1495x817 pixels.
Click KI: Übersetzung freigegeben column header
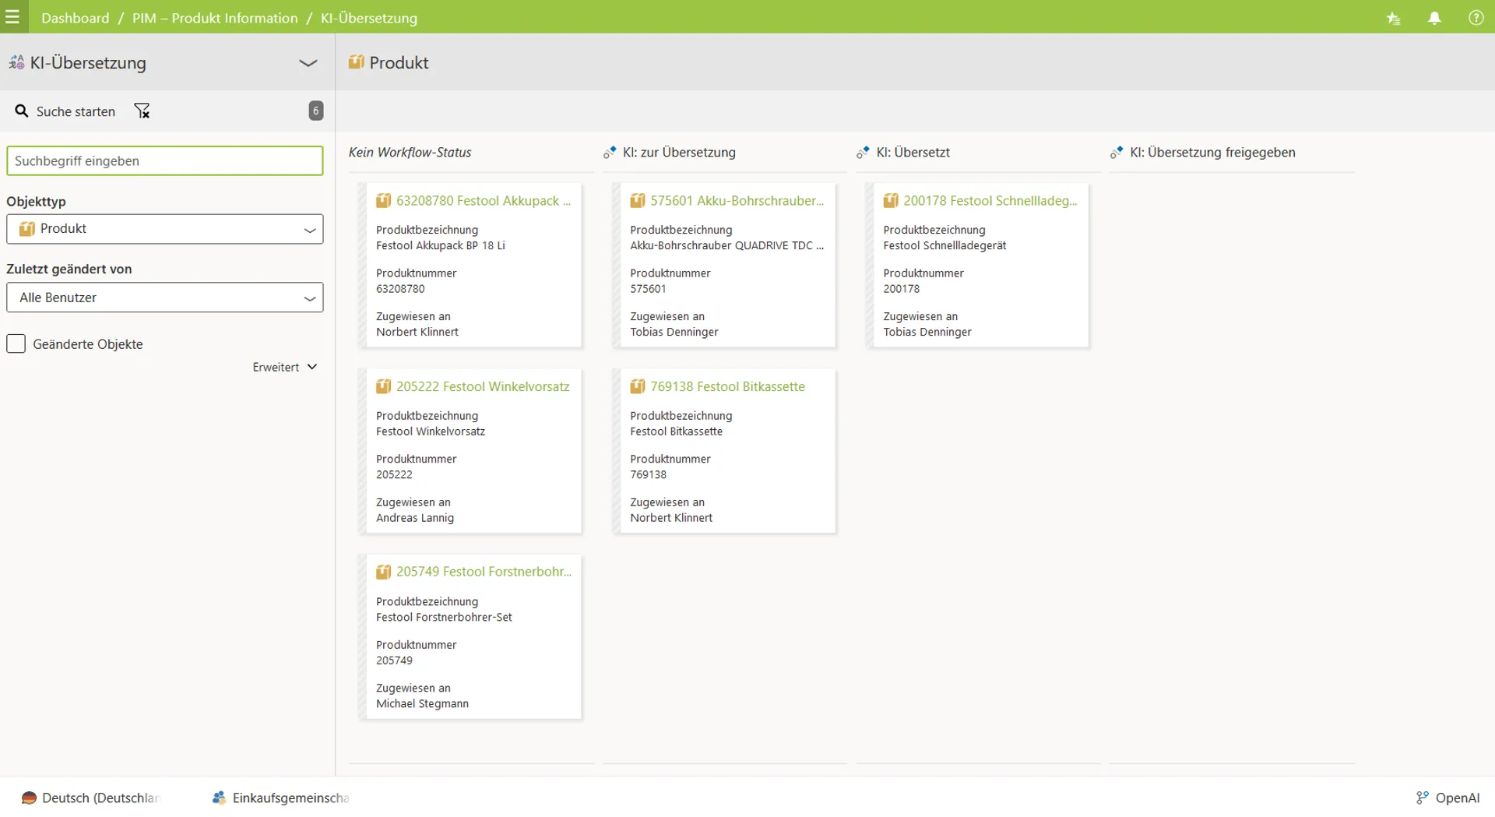coord(1213,153)
